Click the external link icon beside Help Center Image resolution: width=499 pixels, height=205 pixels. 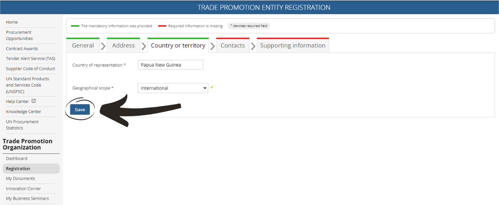tap(34, 101)
